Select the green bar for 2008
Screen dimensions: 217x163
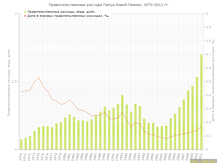click(188, 120)
